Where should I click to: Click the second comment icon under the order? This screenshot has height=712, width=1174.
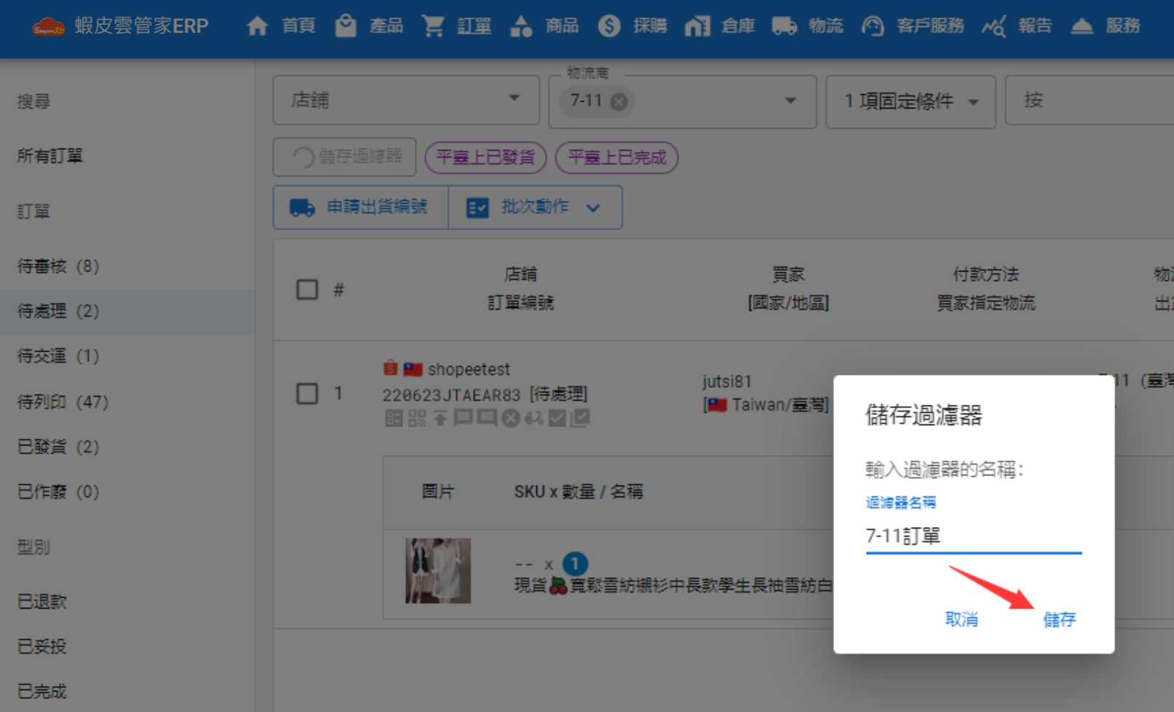tap(487, 418)
